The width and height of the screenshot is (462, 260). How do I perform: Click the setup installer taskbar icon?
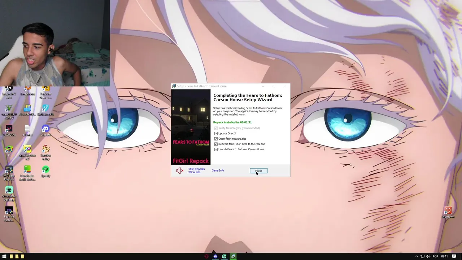tap(233, 256)
